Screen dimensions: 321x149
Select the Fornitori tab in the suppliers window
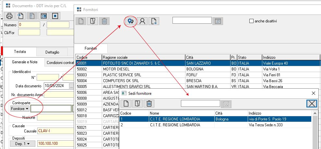click(91, 49)
